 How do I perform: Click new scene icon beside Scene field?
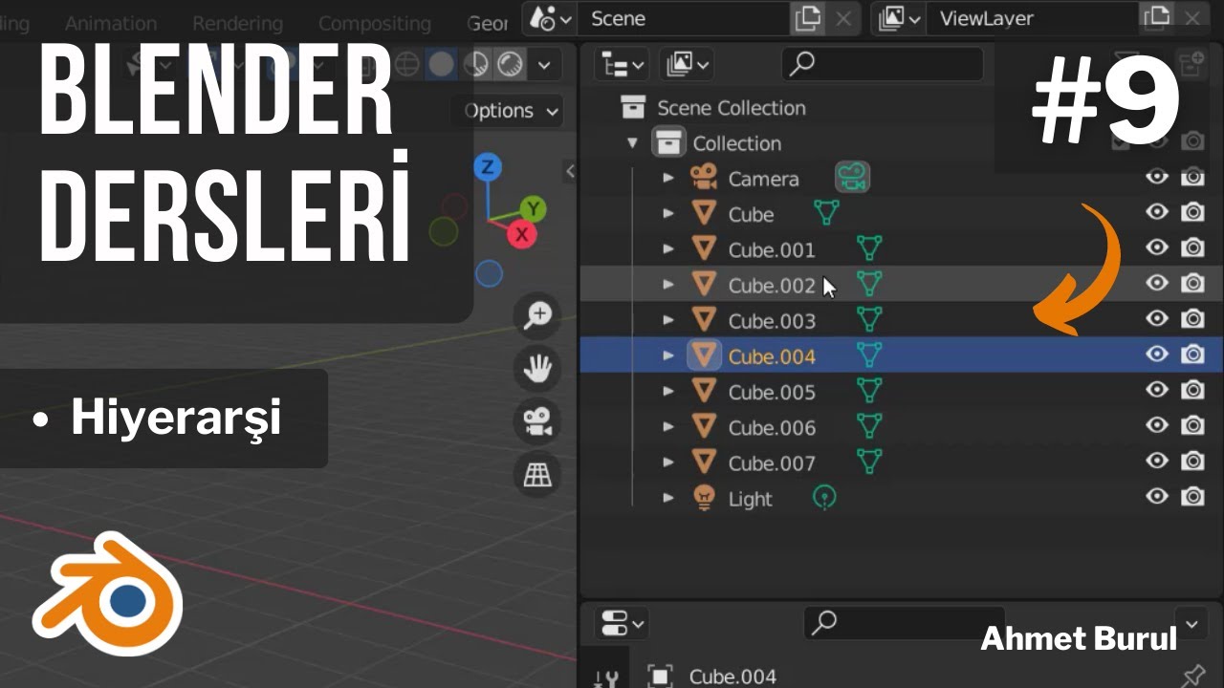pos(807,18)
